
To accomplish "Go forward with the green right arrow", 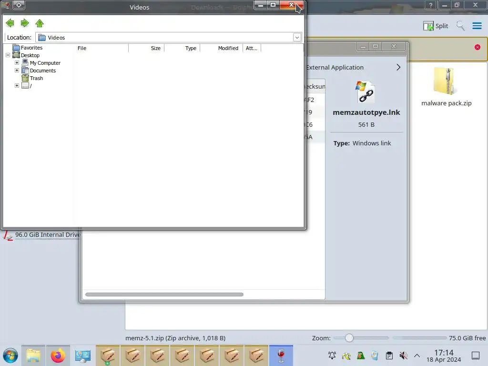I will pyautogui.click(x=25, y=23).
